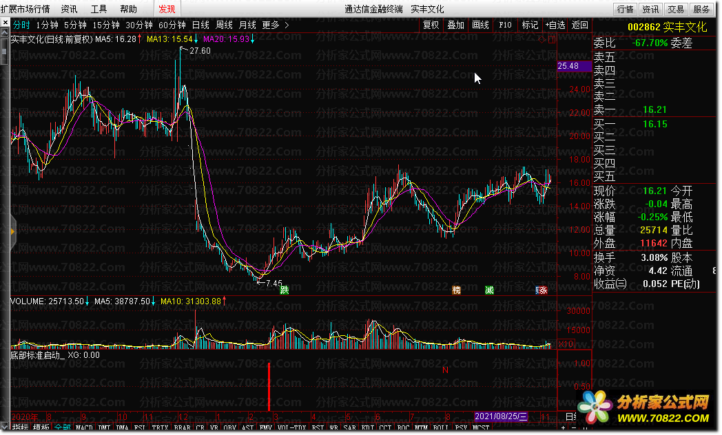This screenshot has height=435, width=722.
Task: Click the 27.60 high price label
Action: coord(200,50)
